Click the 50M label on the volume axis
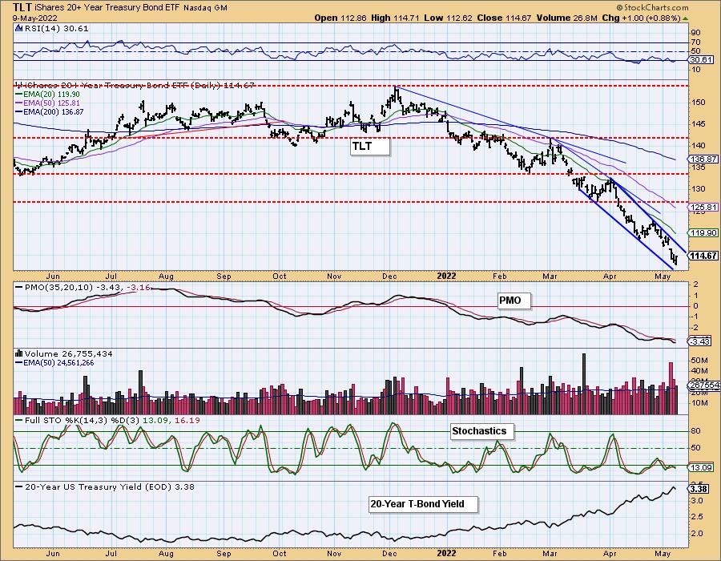The image size is (721, 561). [699, 360]
